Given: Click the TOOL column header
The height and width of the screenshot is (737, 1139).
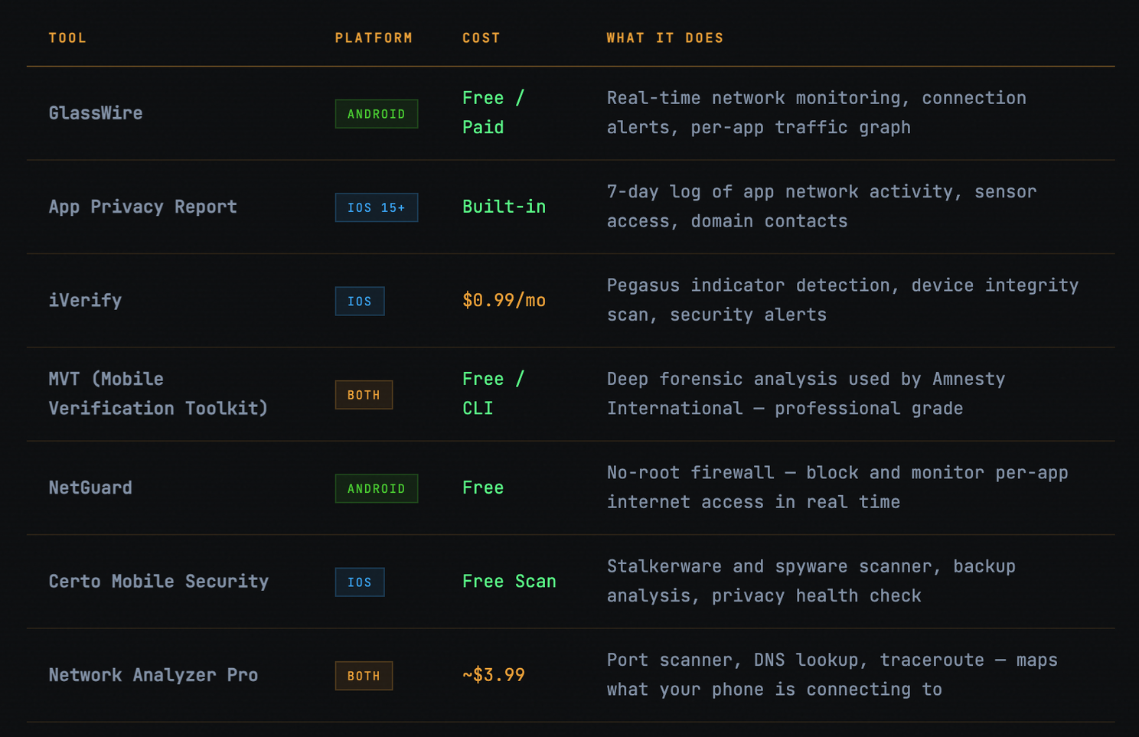Looking at the screenshot, I should click(x=67, y=38).
